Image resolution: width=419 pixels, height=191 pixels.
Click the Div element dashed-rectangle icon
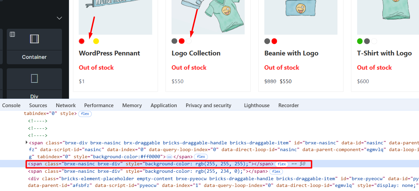pyautogui.click(x=34, y=78)
